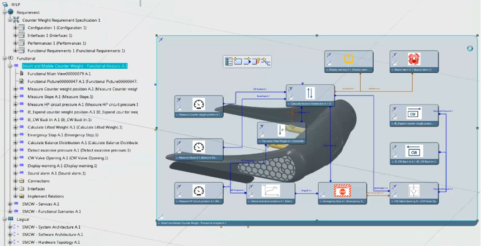Click the Sound alarm A.1 block title bar
481x246 pixels.
point(414,70)
